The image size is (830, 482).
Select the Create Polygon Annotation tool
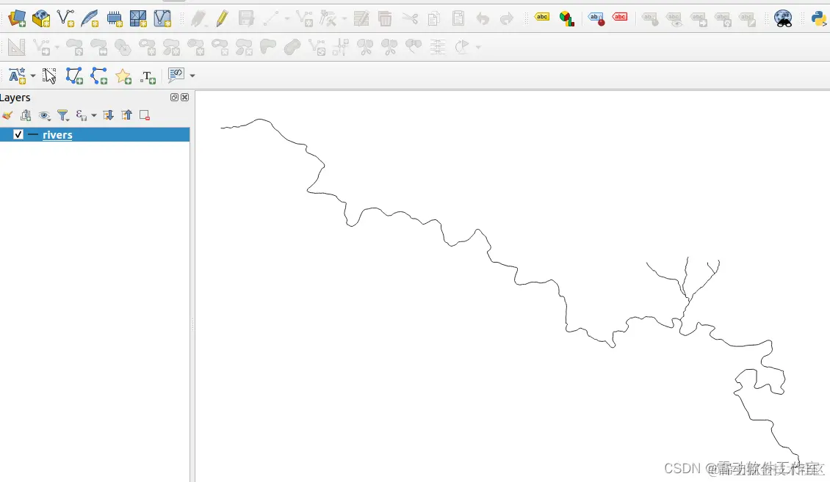pyautogui.click(x=74, y=76)
